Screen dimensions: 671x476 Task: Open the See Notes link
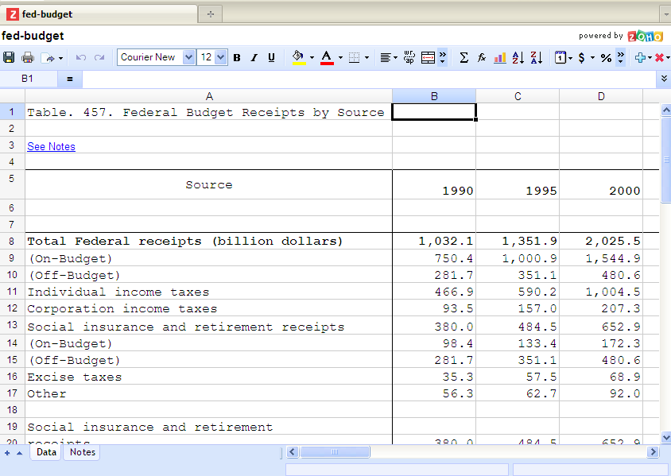51,146
